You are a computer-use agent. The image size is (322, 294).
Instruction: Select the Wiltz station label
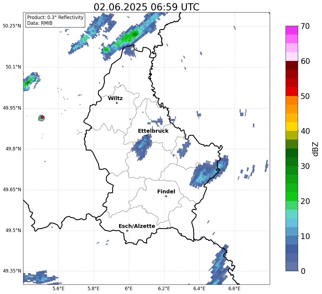tap(115, 98)
